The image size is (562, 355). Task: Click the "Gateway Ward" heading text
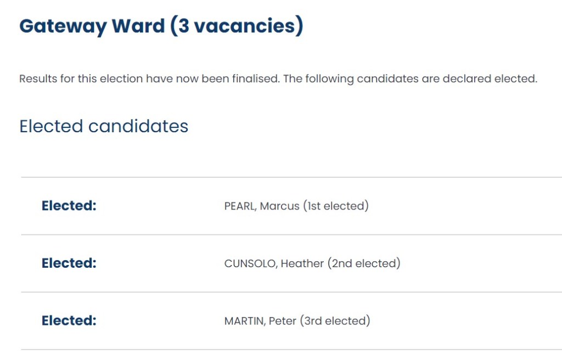pyautogui.click(x=91, y=26)
